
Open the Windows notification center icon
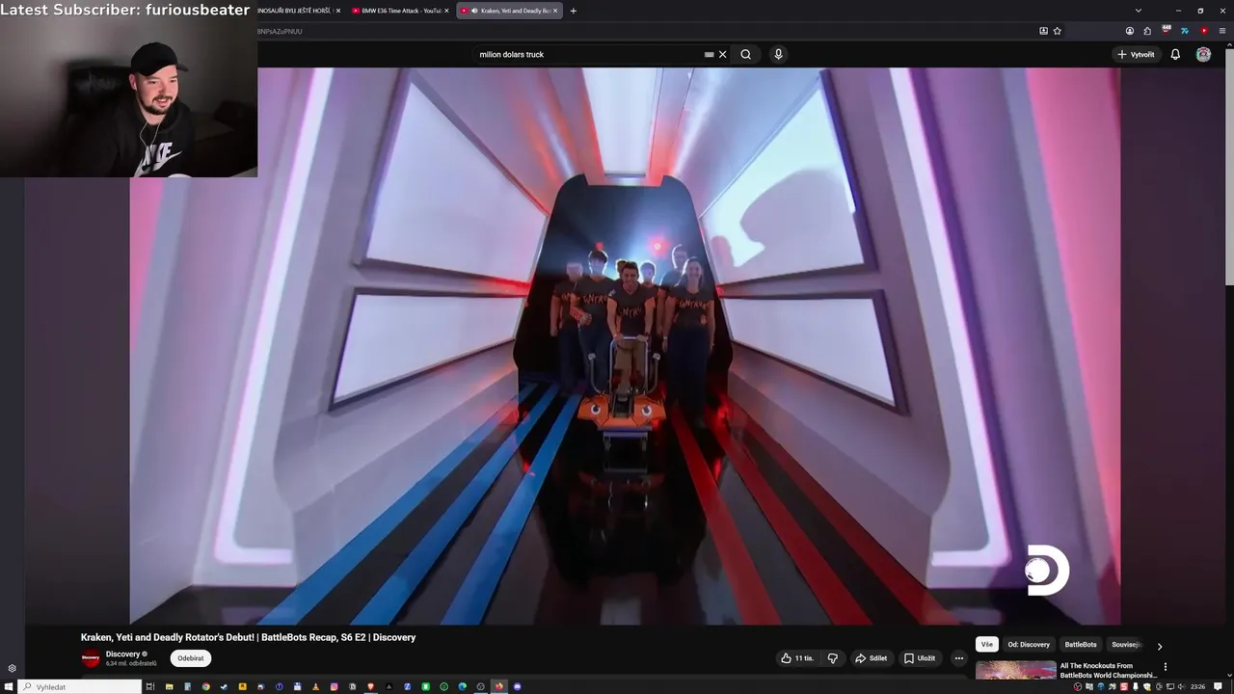[x=1220, y=686]
